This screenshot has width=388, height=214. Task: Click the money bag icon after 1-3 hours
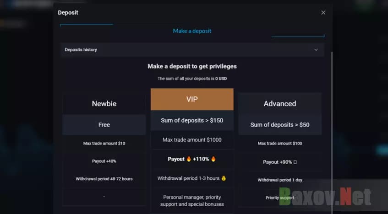224,178
